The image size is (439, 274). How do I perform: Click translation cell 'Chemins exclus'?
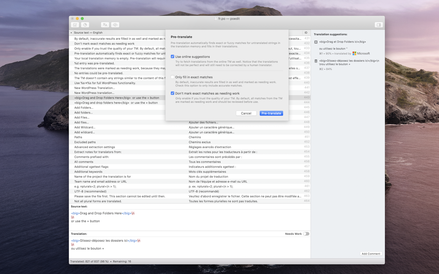coord(200,142)
